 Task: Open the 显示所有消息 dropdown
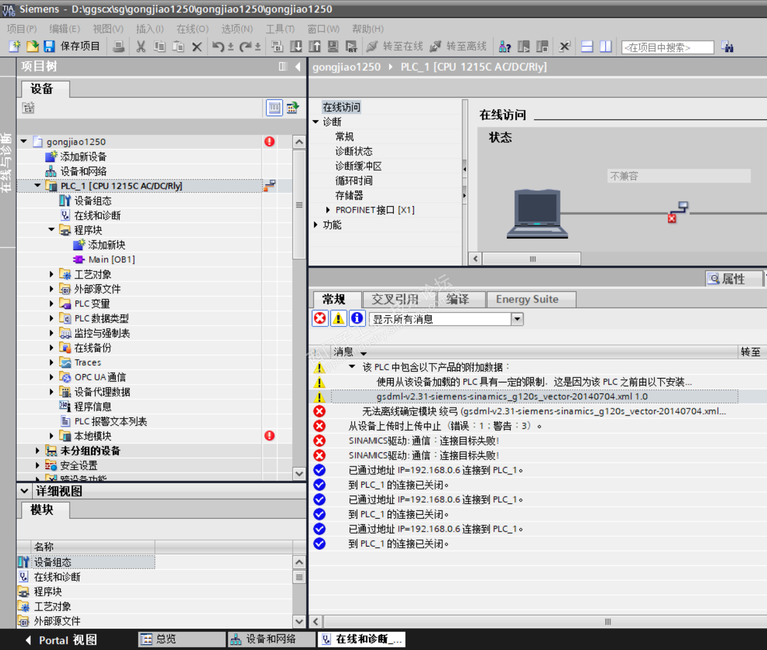(x=517, y=319)
